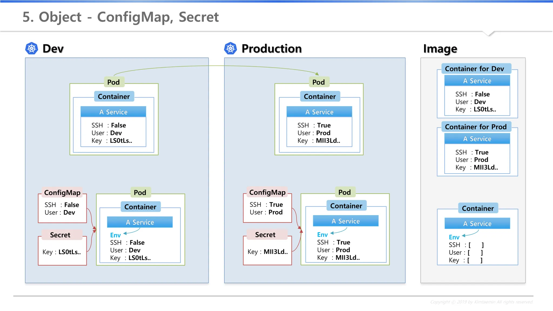
Task: Click the Container for Prod label
Action: pos(476,127)
